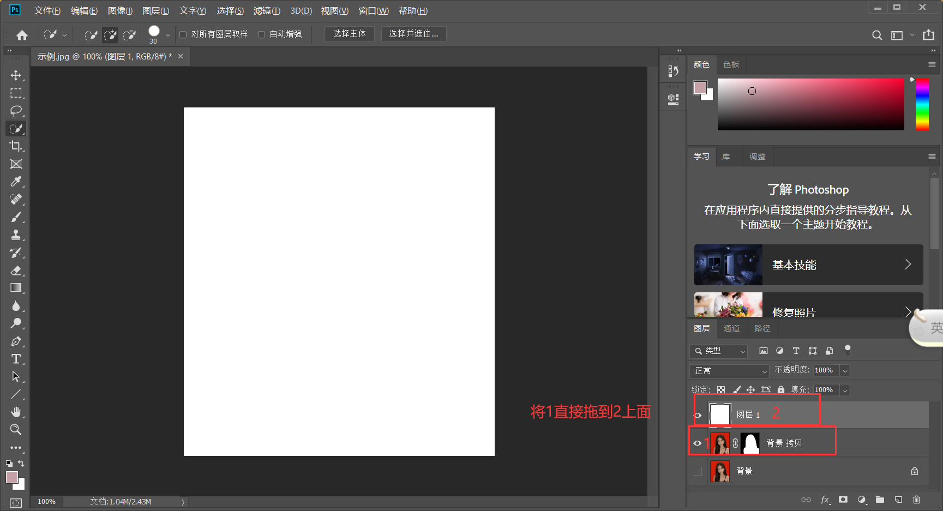This screenshot has width=943, height=511.
Task: Toggle lock transparent pixels icon
Action: click(721, 390)
